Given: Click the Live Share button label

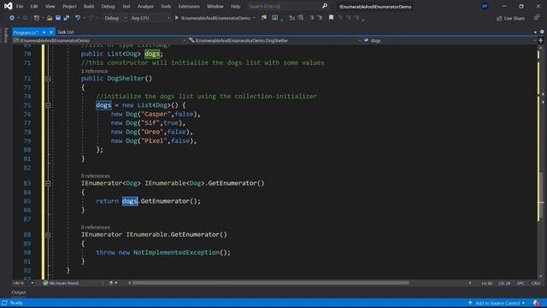Looking at the screenshot, I should point(515,18).
